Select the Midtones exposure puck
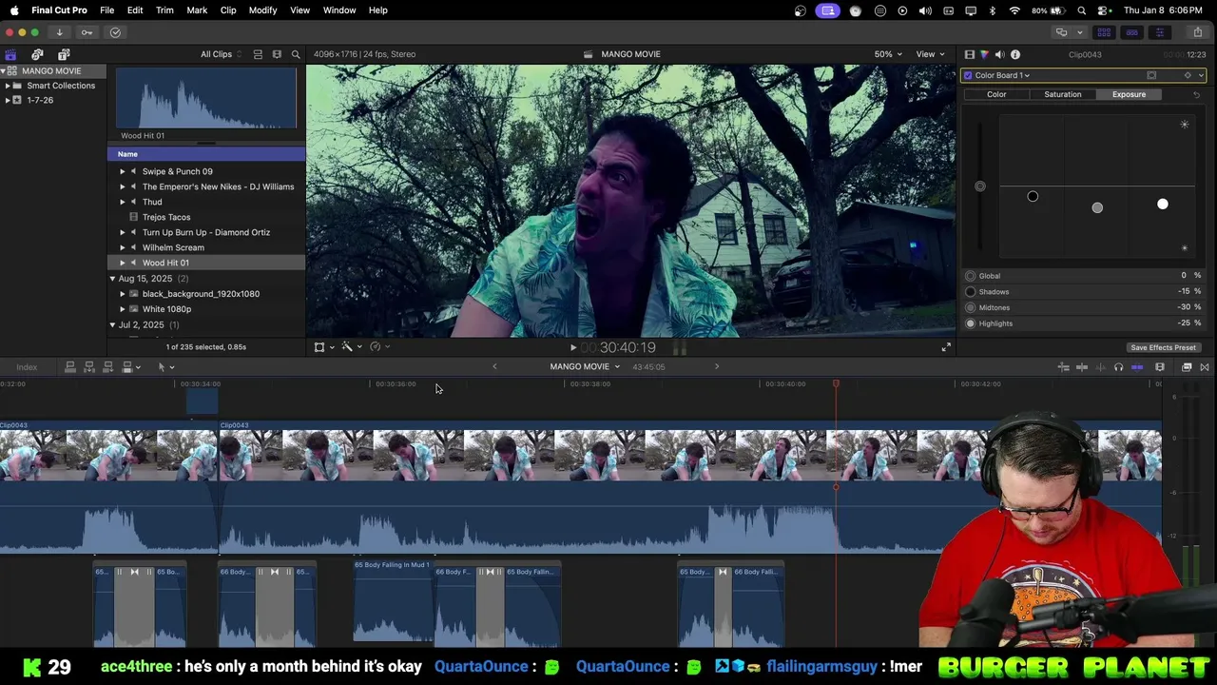The image size is (1217, 685). tap(1097, 207)
